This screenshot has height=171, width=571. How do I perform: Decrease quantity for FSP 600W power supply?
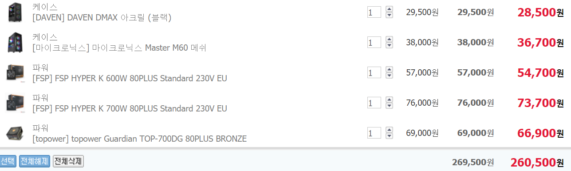(x=389, y=76)
